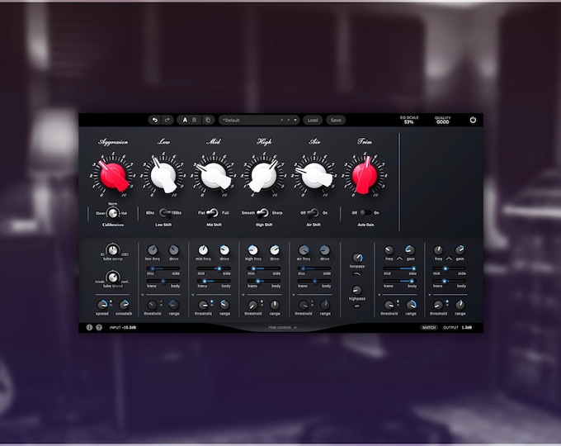Screen dimensions: 561x446
Task: Click the Save preset button
Action: [x=336, y=120]
